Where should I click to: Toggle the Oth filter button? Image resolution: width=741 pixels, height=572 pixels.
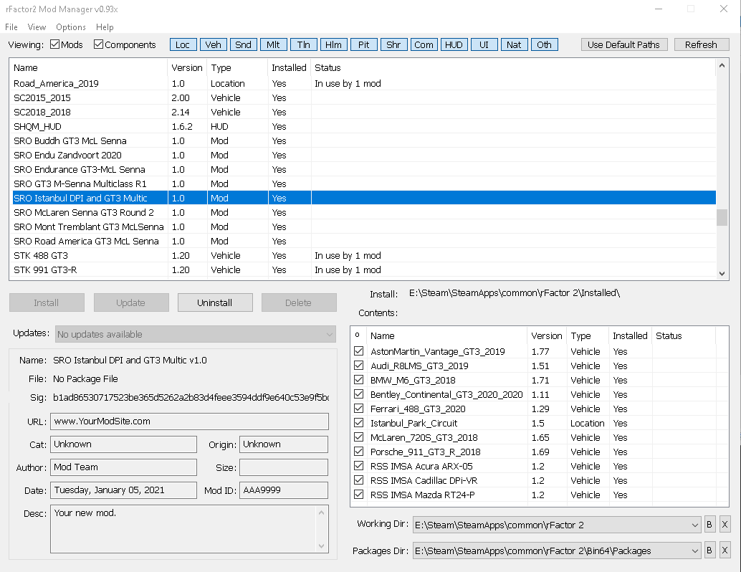pos(544,44)
